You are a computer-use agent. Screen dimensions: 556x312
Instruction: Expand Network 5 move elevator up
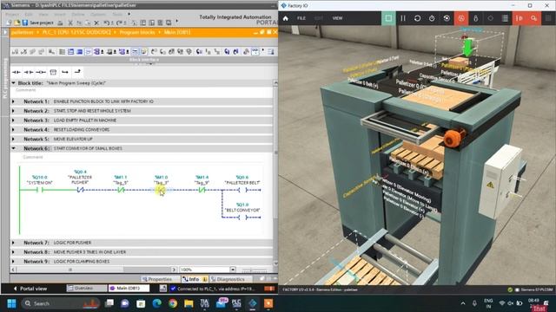tap(14, 139)
